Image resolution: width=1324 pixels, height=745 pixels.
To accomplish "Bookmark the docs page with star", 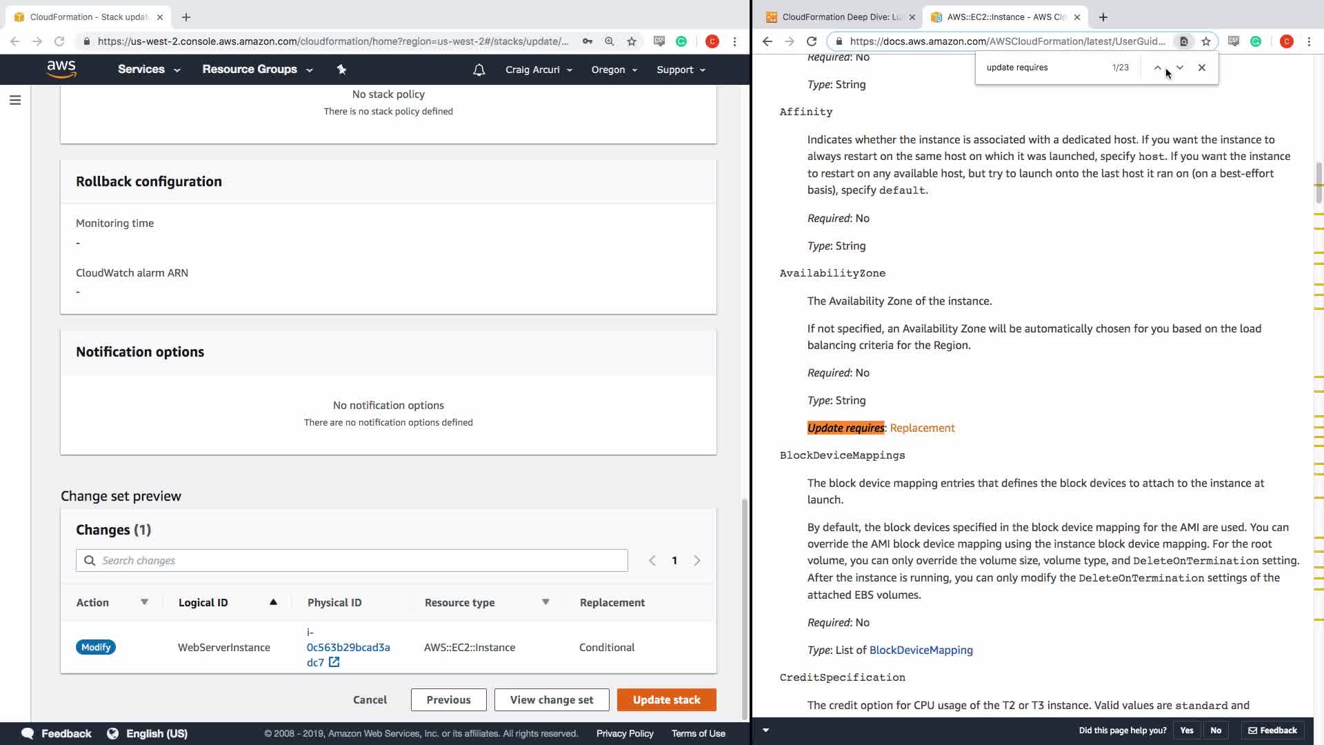I will pos(1206,41).
